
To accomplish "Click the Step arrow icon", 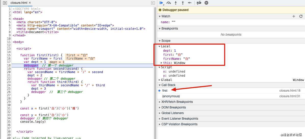I will [x=190, y=3].
